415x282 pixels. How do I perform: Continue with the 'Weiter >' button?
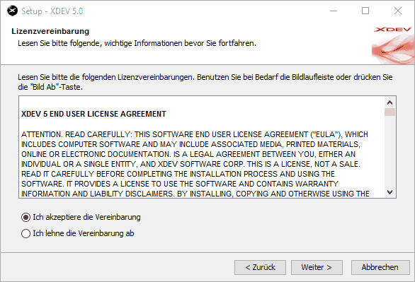tap(317, 267)
